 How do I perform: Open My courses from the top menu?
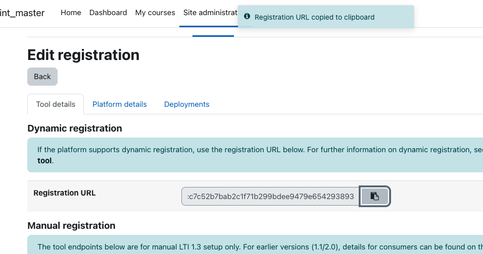point(155,13)
